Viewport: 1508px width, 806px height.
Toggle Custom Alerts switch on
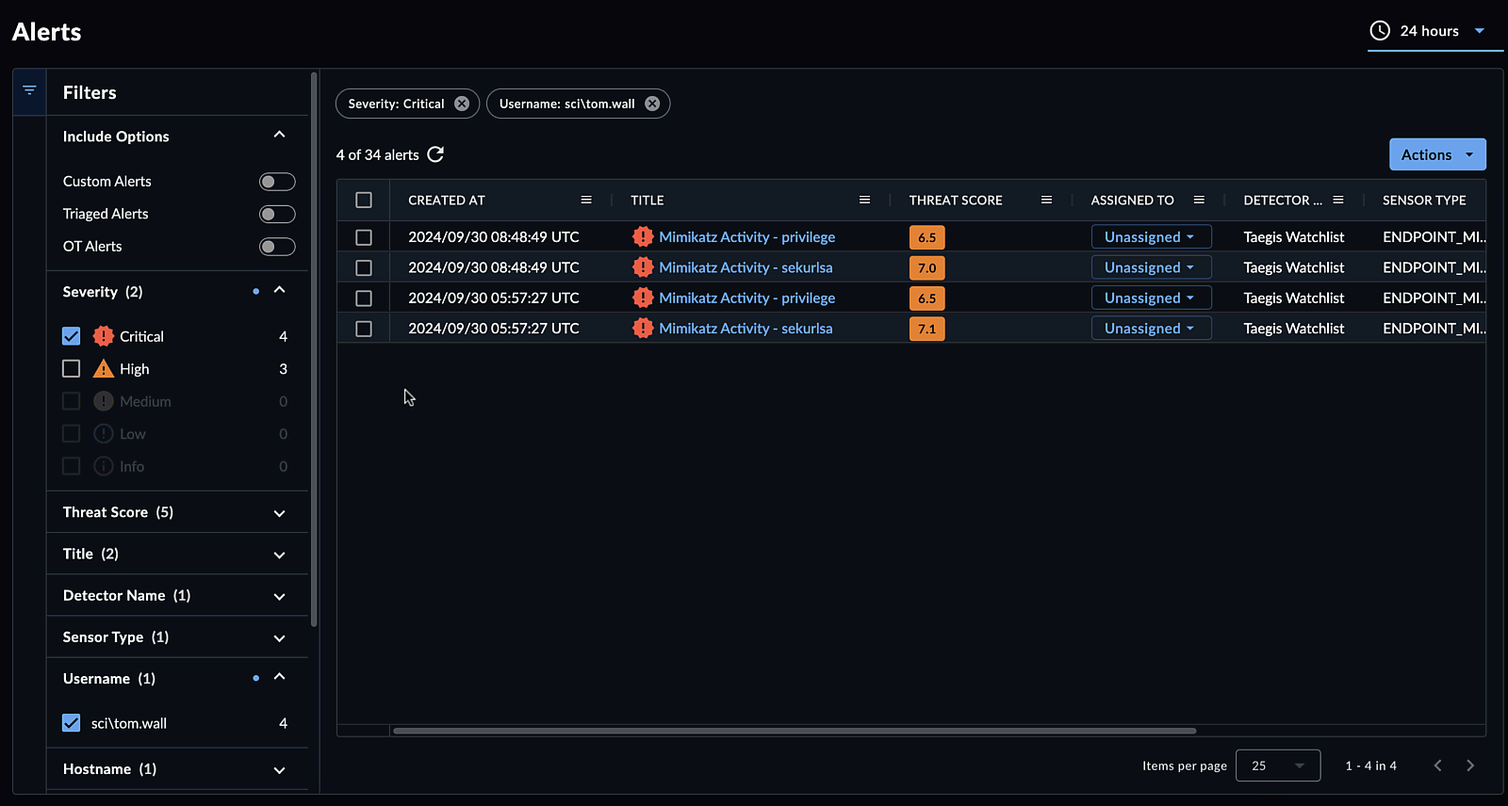click(277, 182)
